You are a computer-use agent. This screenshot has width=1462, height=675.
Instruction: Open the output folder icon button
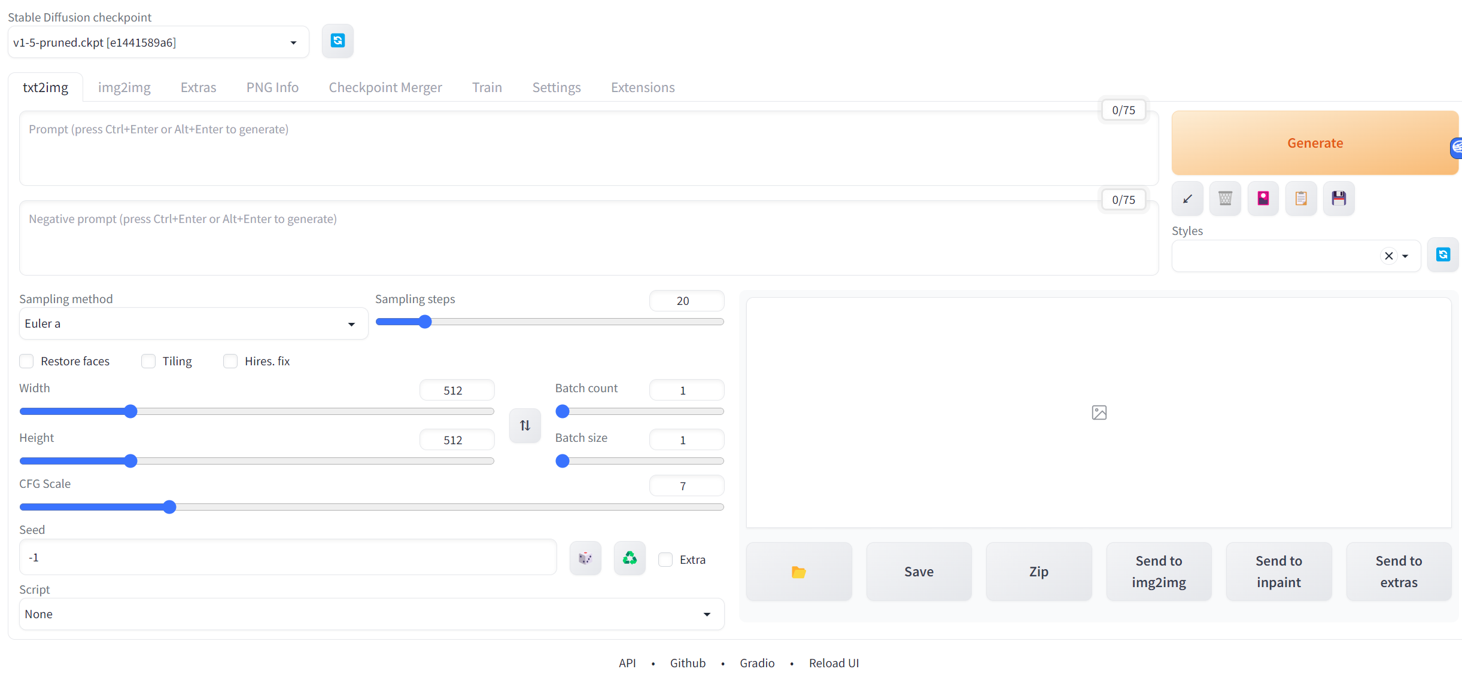pyautogui.click(x=798, y=572)
